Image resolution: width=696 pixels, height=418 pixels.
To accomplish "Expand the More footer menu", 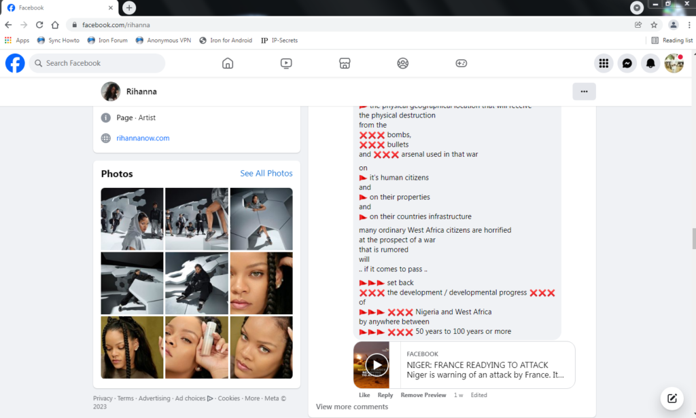I will [252, 398].
